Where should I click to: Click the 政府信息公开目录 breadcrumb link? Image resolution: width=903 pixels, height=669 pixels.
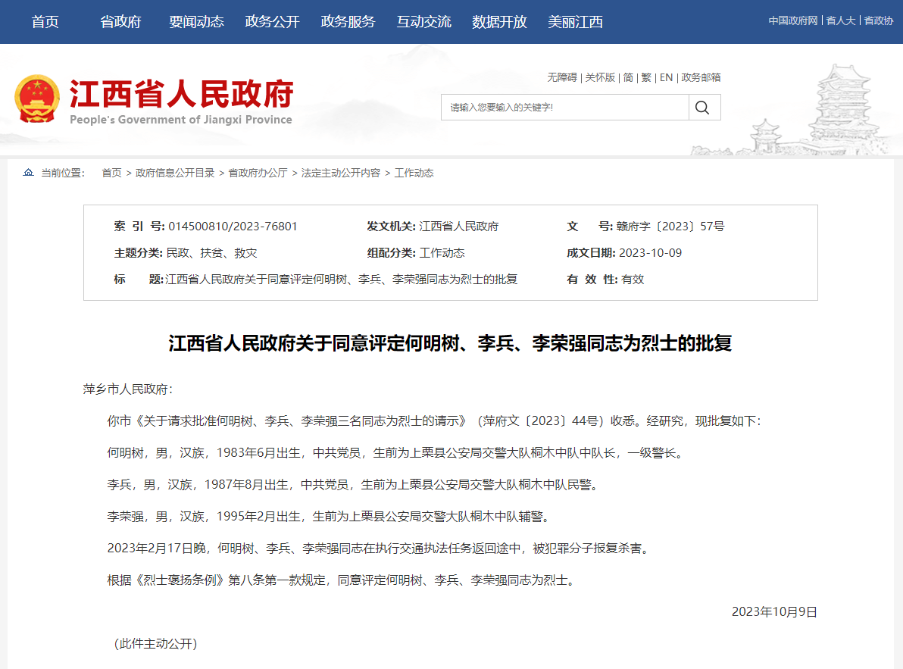(x=175, y=173)
